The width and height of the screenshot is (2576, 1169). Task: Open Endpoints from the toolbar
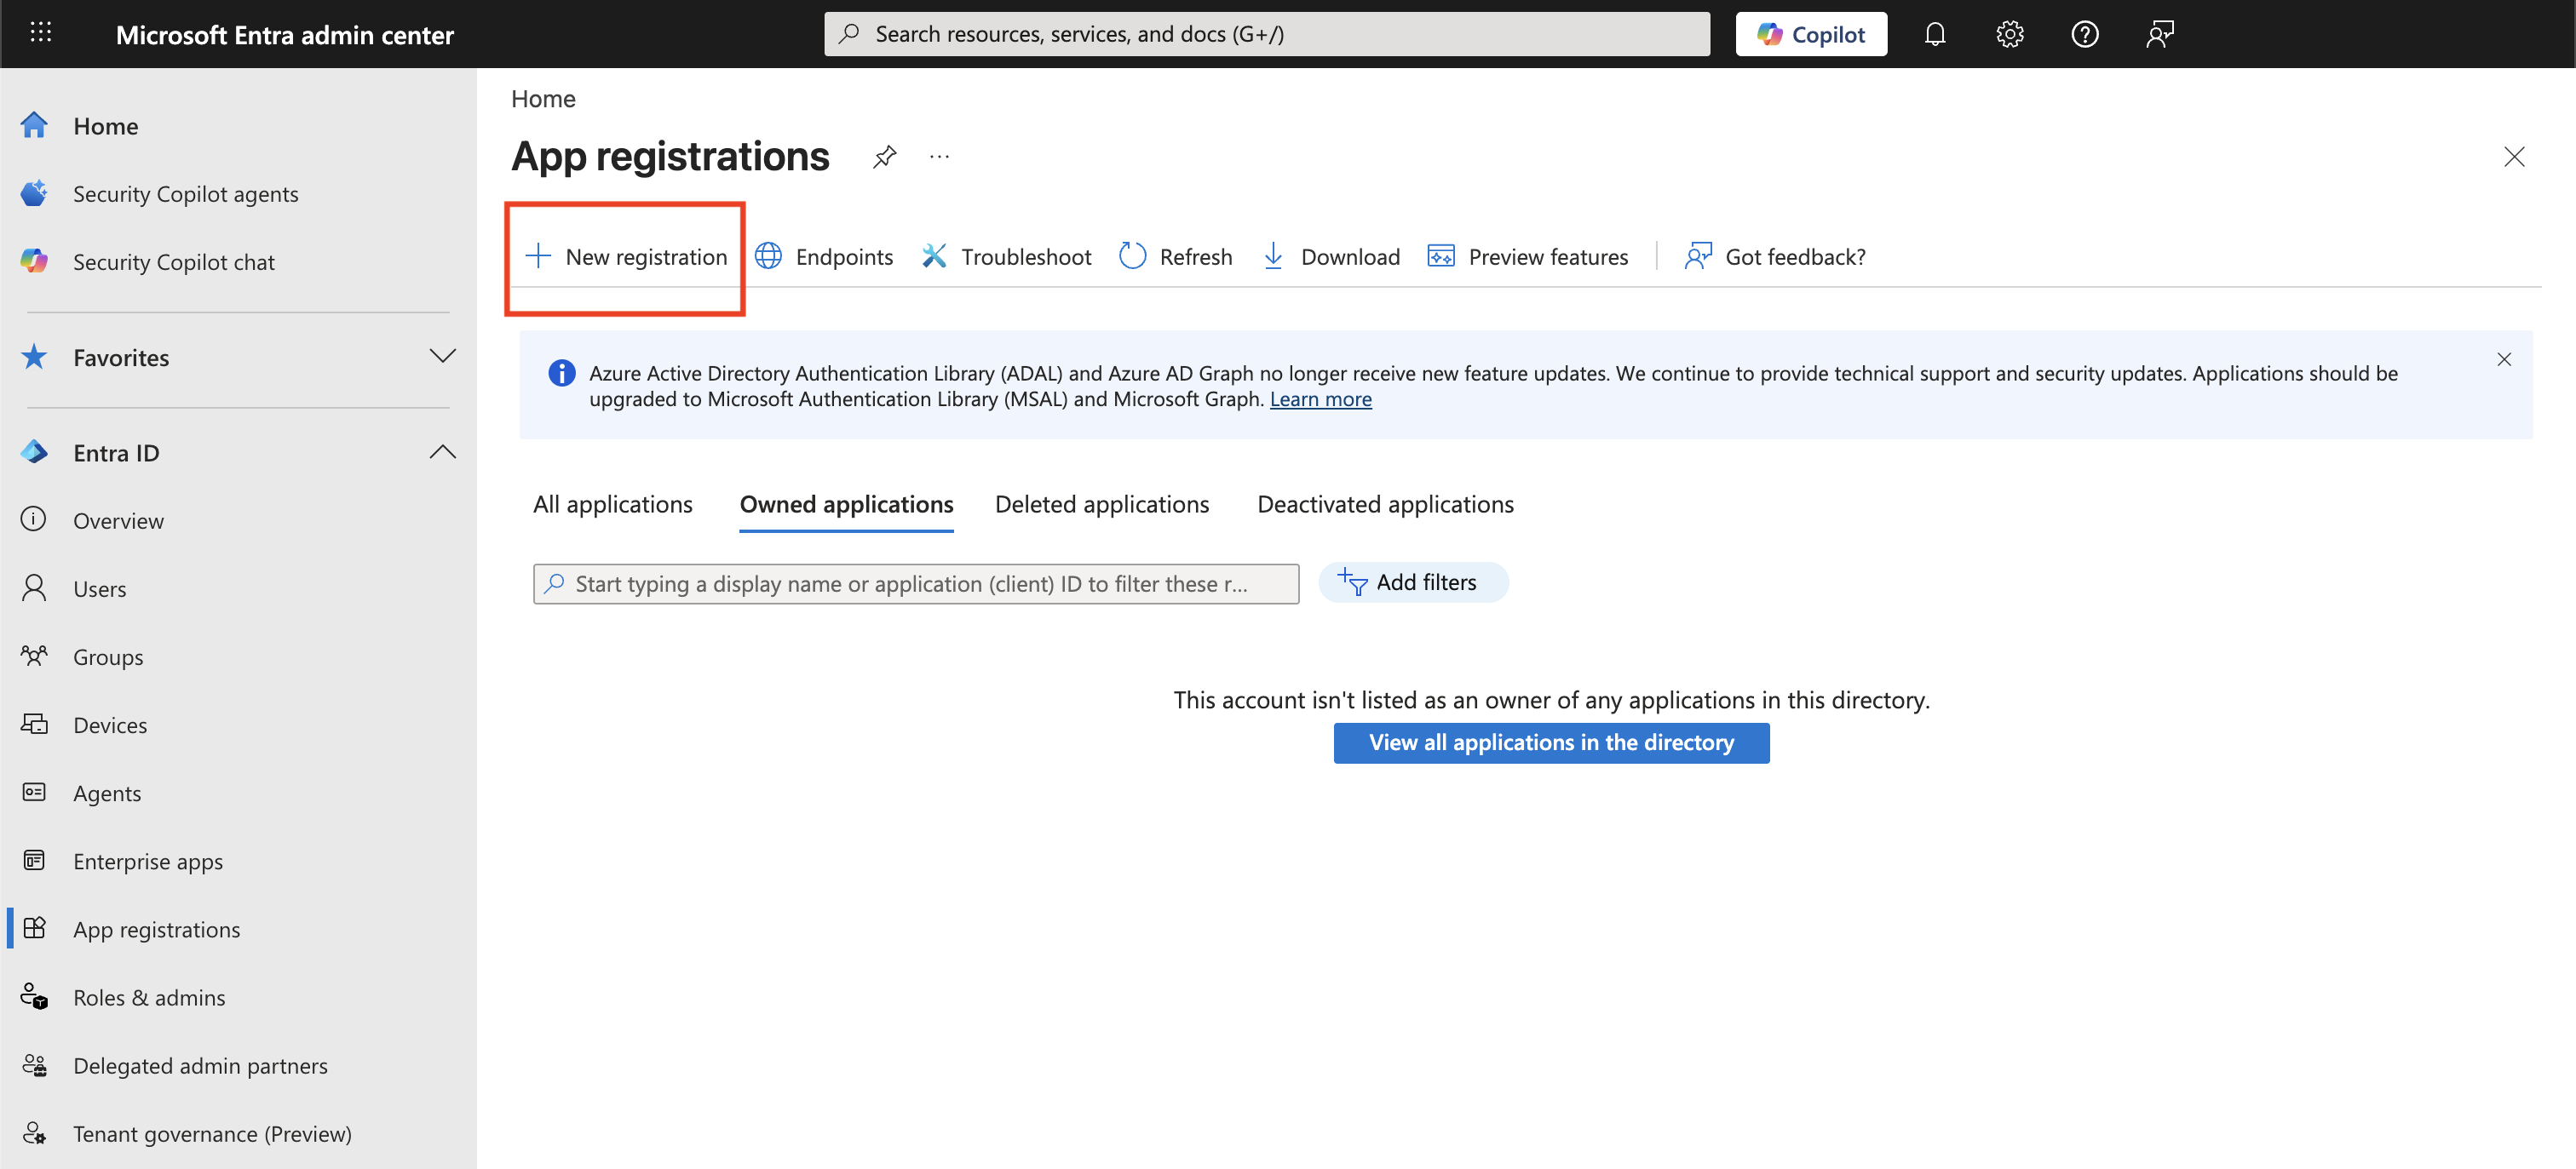(x=824, y=257)
